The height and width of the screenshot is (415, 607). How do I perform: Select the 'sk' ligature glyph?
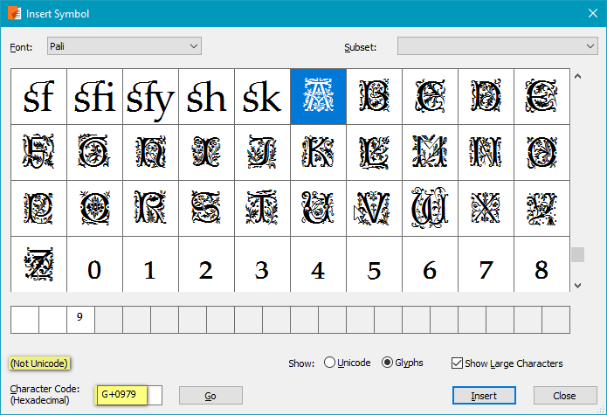263,97
